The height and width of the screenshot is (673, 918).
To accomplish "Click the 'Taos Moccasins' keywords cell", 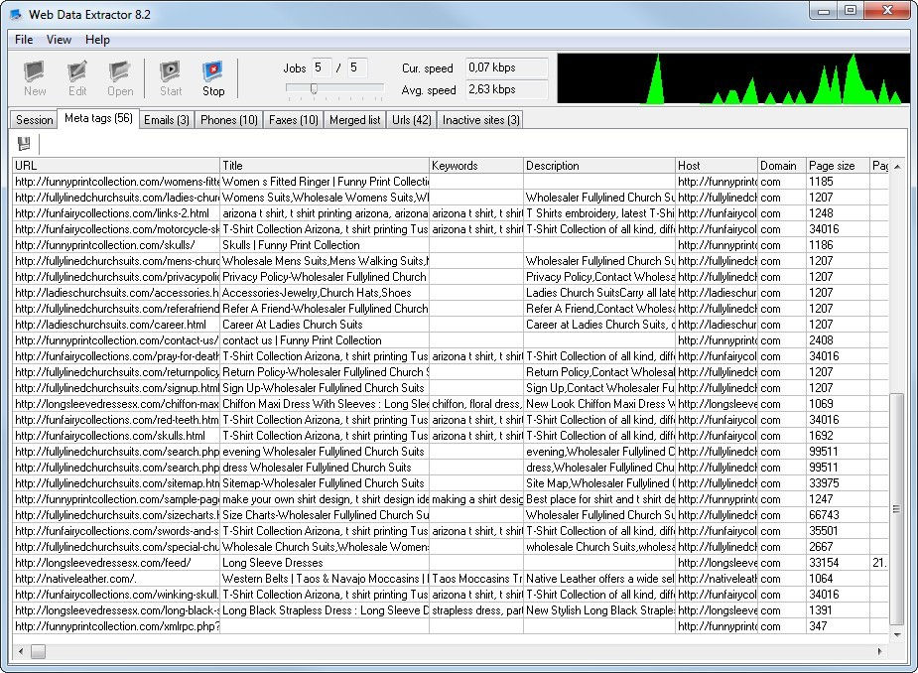I will click(x=476, y=579).
